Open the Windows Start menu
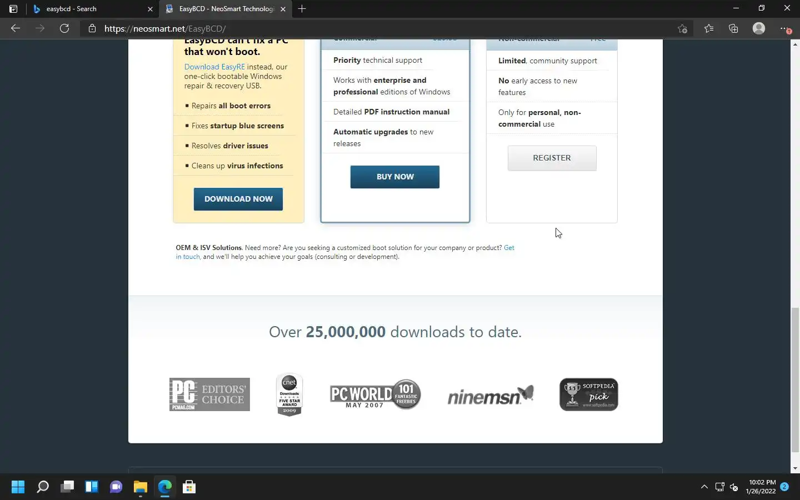 point(18,487)
